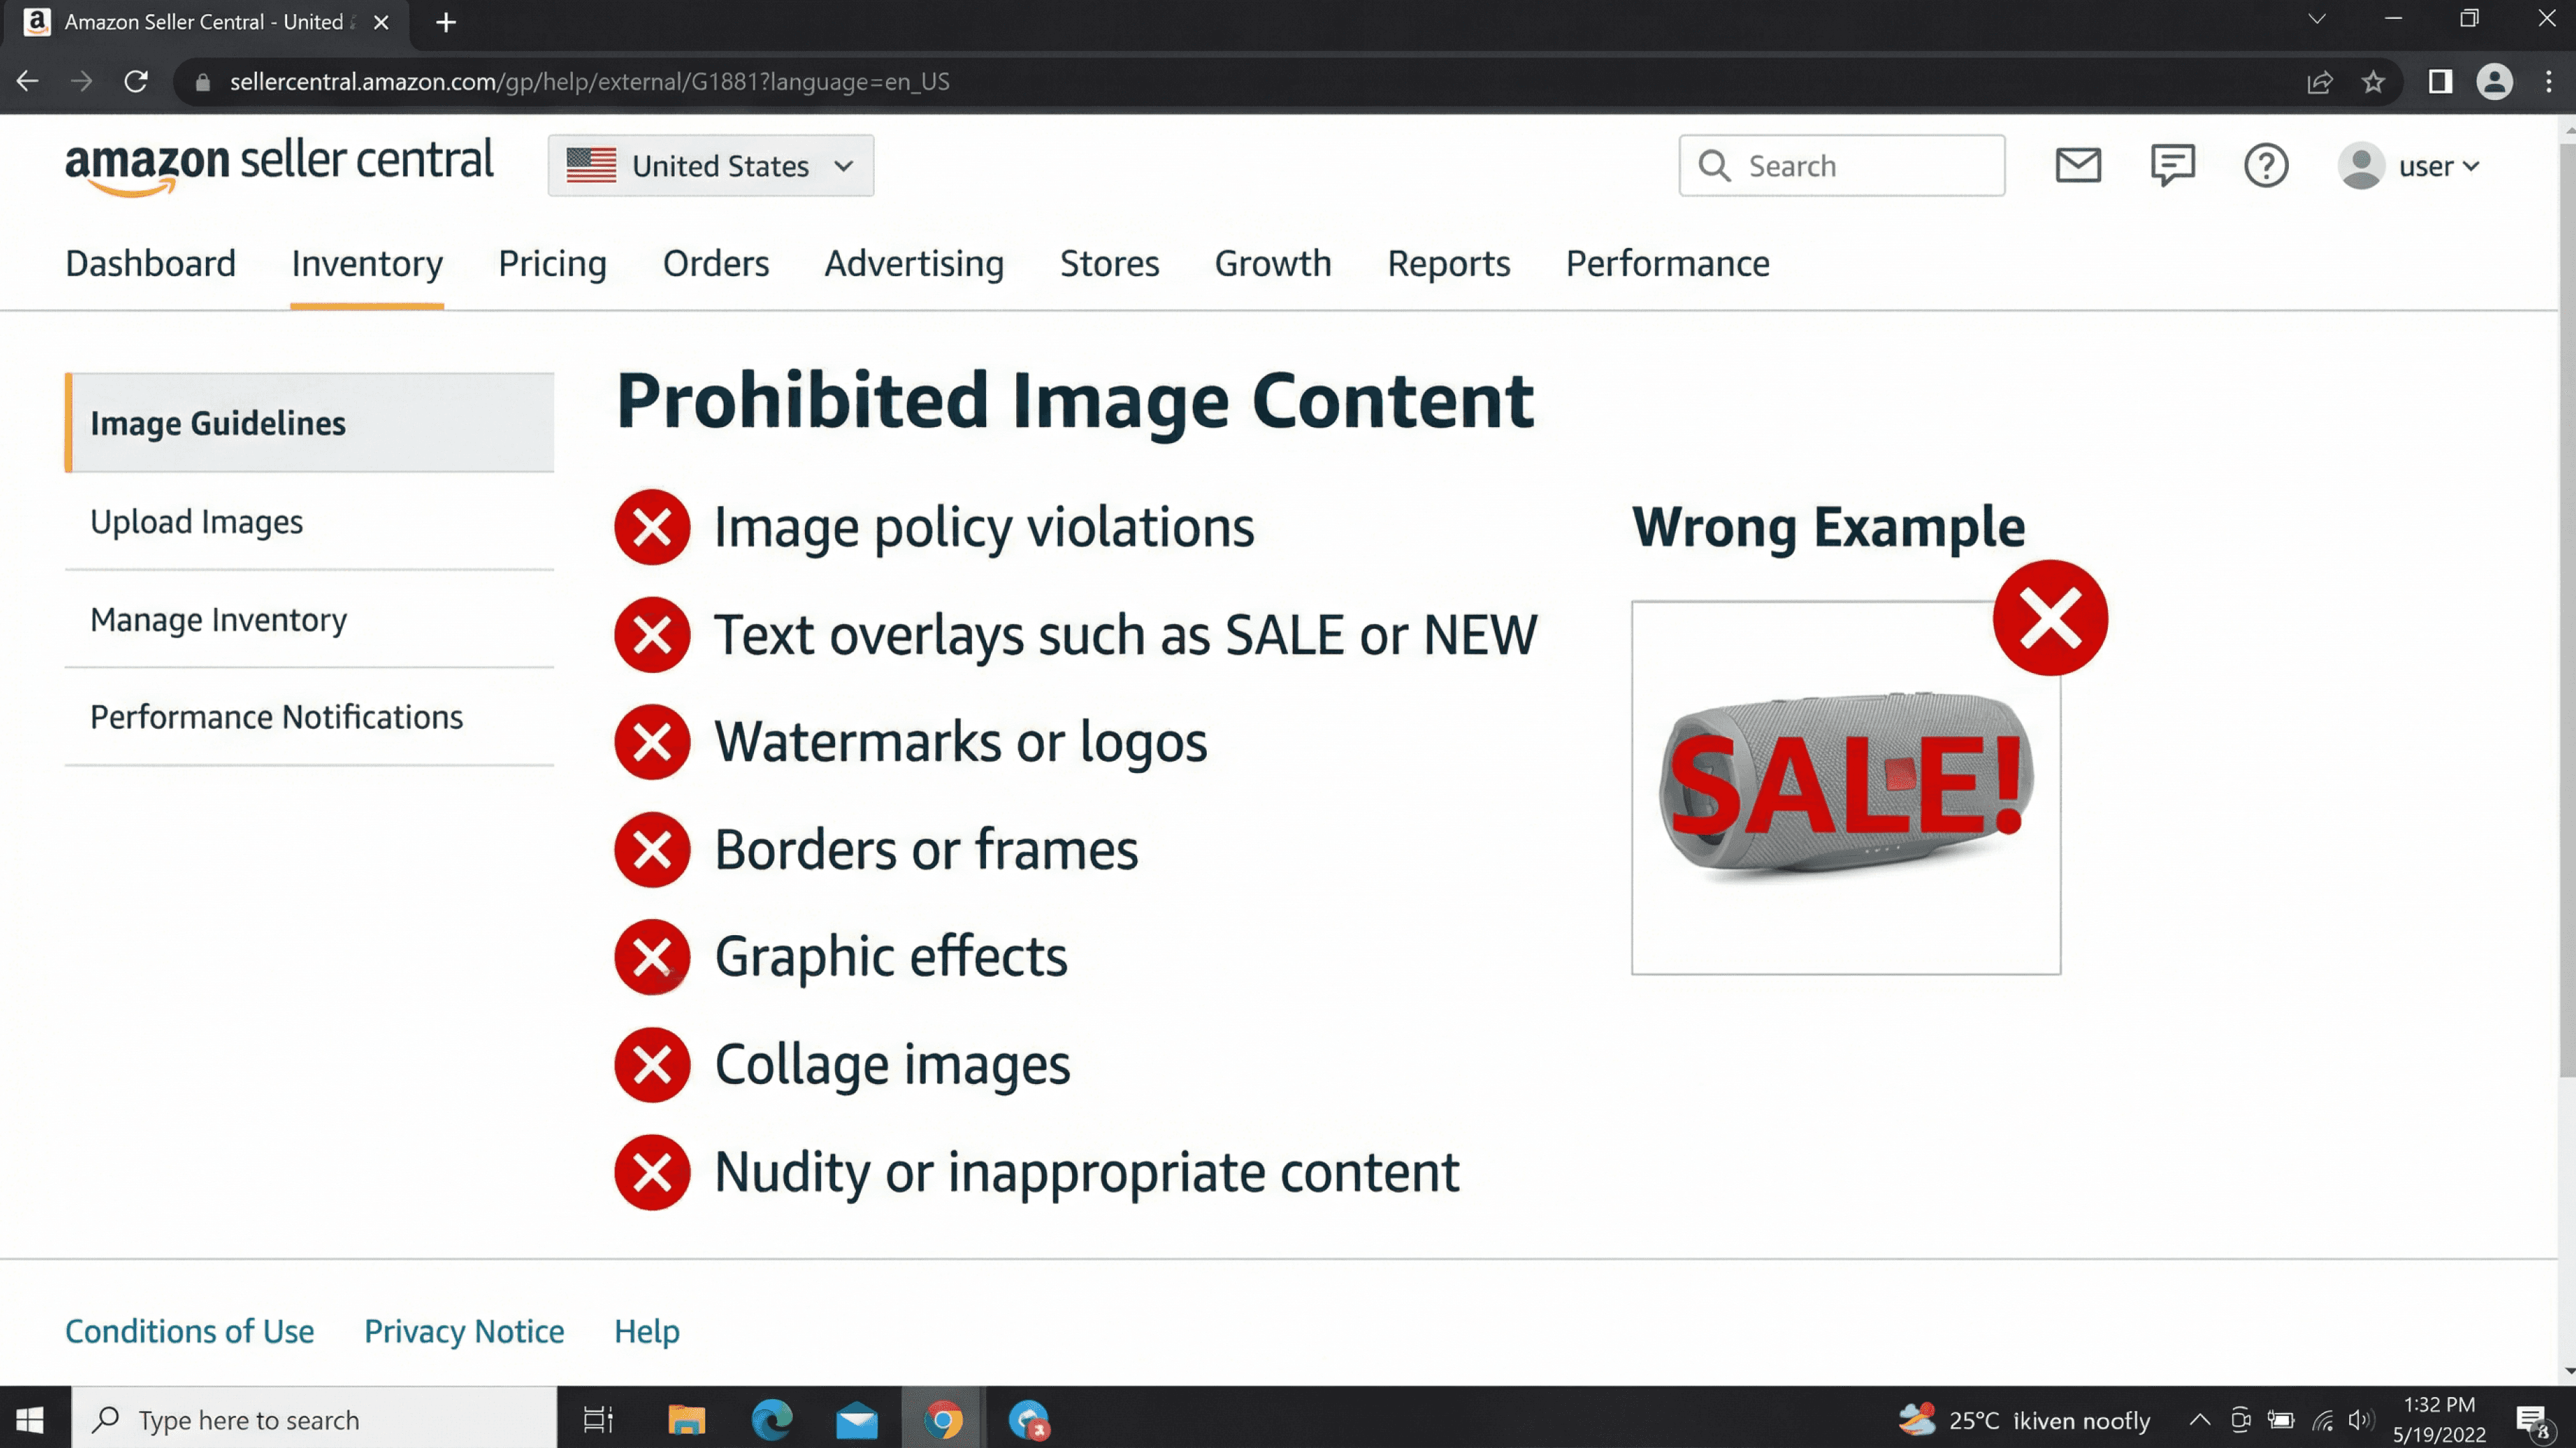
Task: Select Upload Images in the sidebar
Action: (197, 522)
